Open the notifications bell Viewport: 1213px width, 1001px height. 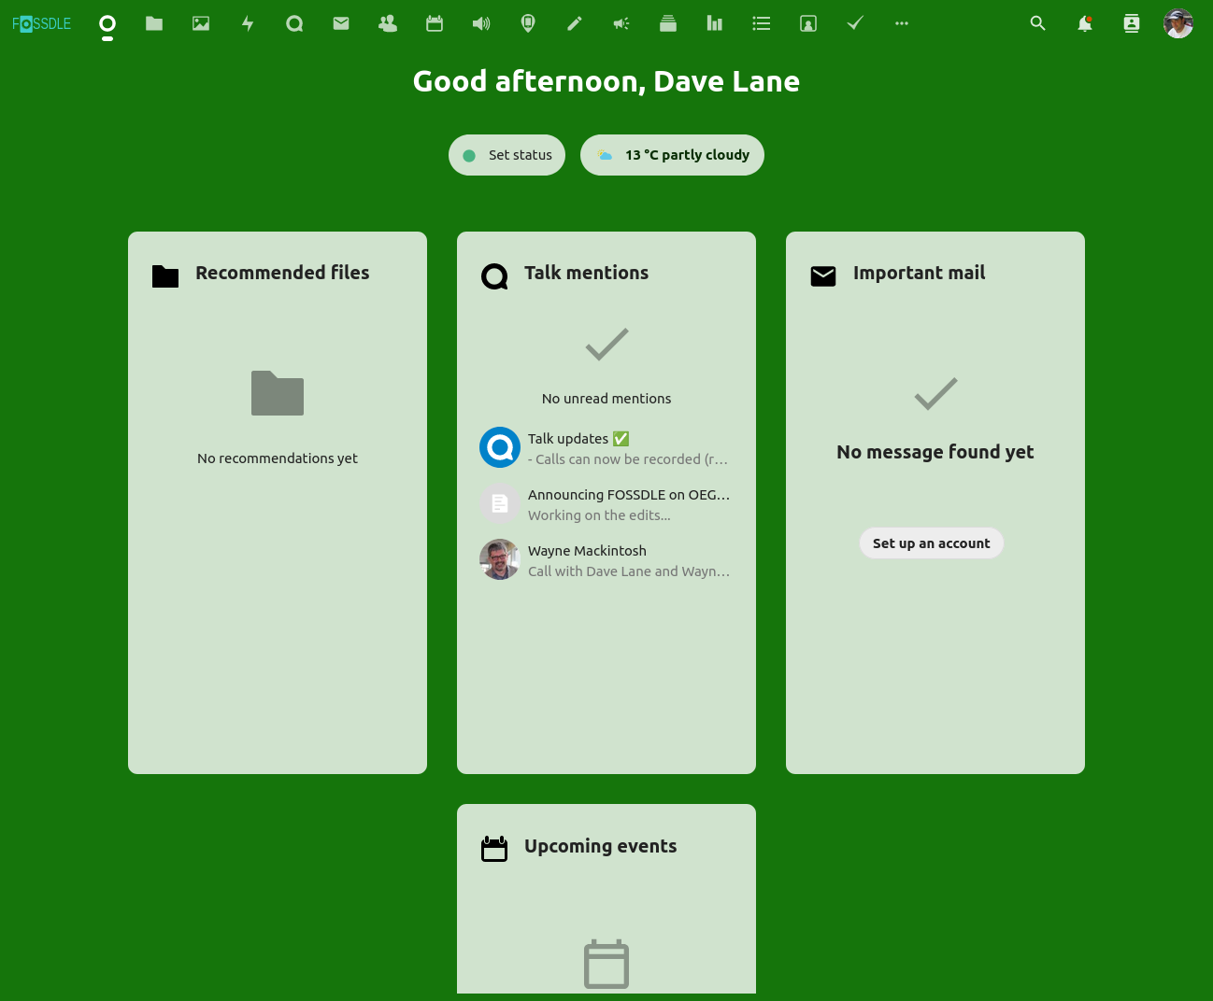click(x=1085, y=23)
